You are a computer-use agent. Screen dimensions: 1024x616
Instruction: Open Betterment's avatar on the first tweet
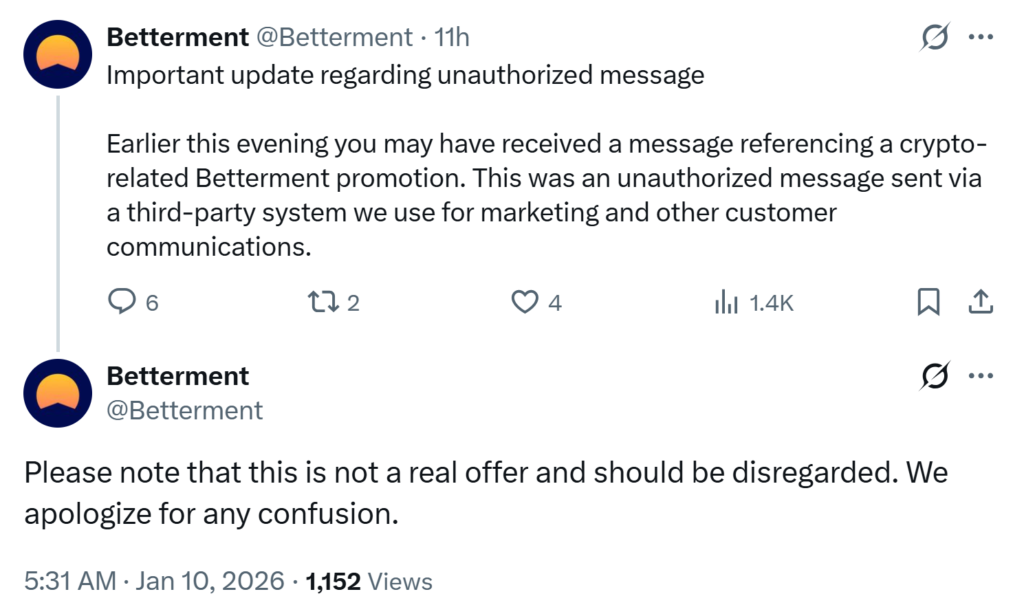pyautogui.click(x=58, y=54)
